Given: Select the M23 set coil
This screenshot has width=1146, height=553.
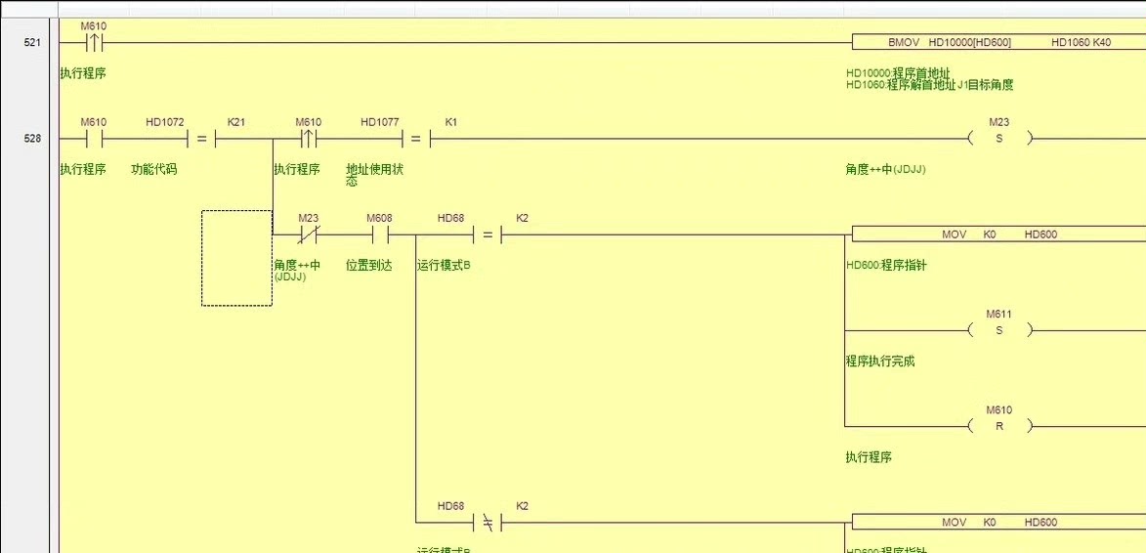Looking at the screenshot, I should 999,138.
